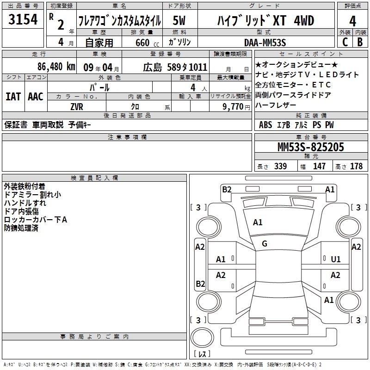370x370 pixels.
Task: Click the ハンドルすれ inspector note
Action: 25,203
